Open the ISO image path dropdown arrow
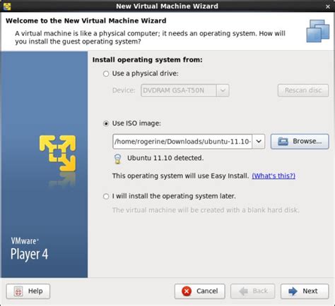Screen dimensions: 335x306 click(x=259, y=142)
